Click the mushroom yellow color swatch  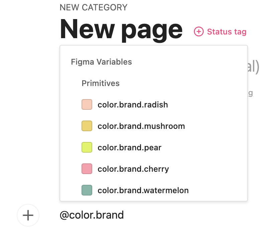coord(87,126)
